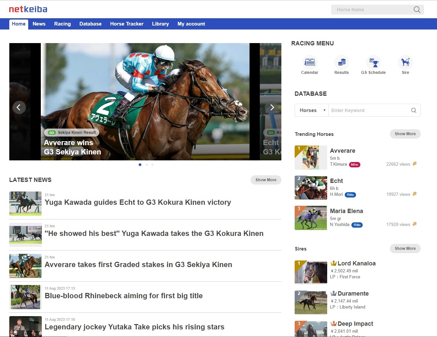Open the Horses category dropdown
This screenshot has width=437, height=337.
(x=311, y=110)
